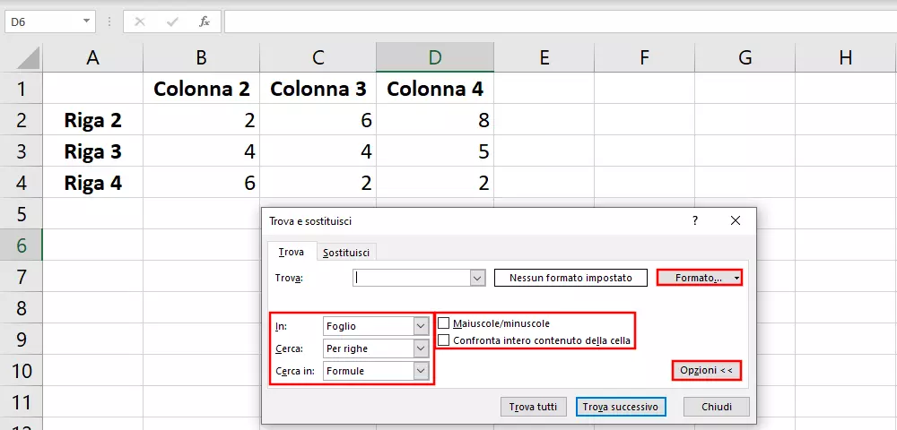Click cell containing Colonna 4
This screenshot has width=897, height=430.
click(x=435, y=89)
